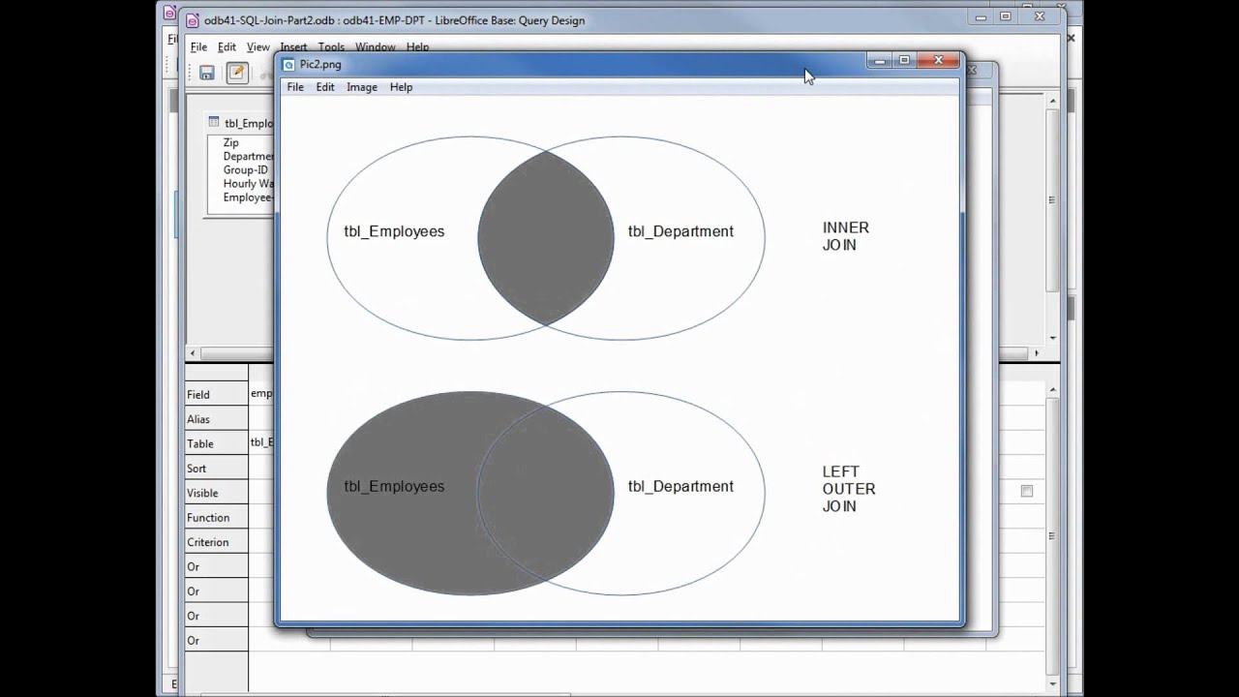Click scroll down arrow in table pane
The height and width of the screenshot is (697, 1239).
pyautogui.click(x=1052, y=339)
